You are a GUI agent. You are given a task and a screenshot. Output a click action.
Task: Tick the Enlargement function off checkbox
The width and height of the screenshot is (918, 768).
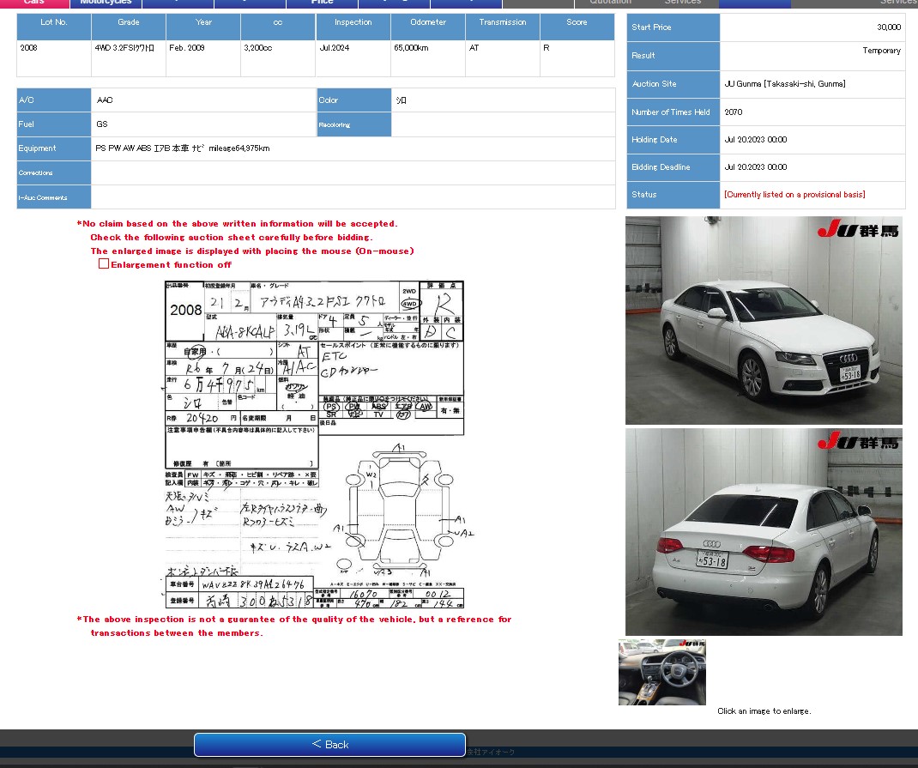[104, 264]
